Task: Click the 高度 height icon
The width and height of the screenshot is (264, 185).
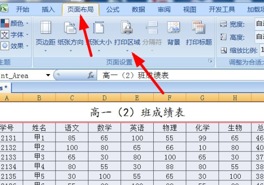Action: pyautogui.click(x=223, y=37)
